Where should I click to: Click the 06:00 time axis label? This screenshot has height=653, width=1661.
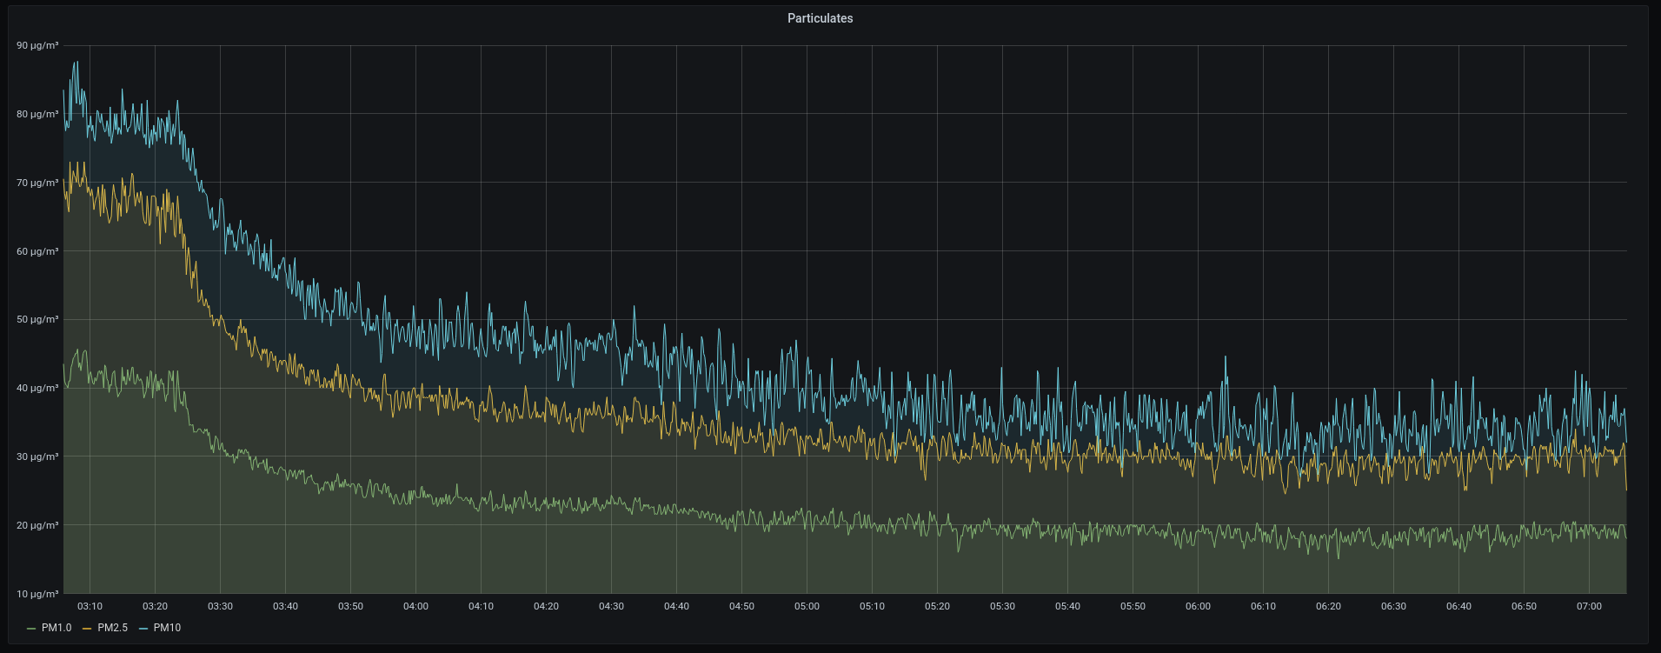[x=1198, y=606]
